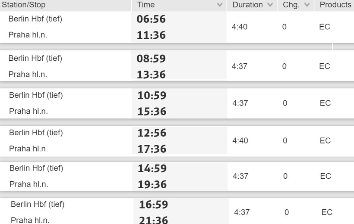Click the Duration column header label
This screenshot has width=354, height=224.
247,5
